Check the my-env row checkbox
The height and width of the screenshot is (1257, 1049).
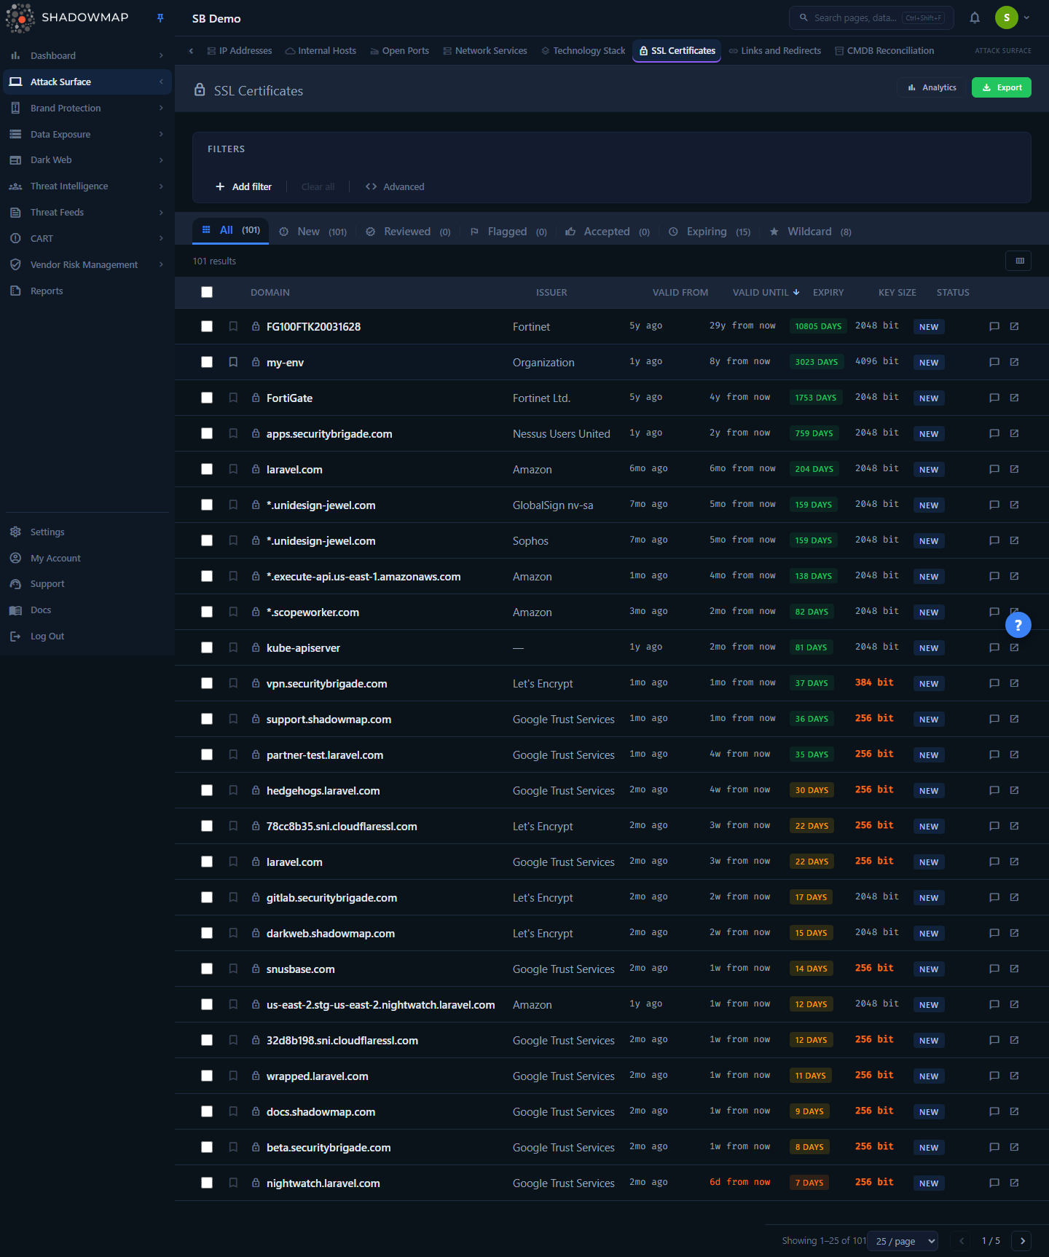[x=207, y=362]
